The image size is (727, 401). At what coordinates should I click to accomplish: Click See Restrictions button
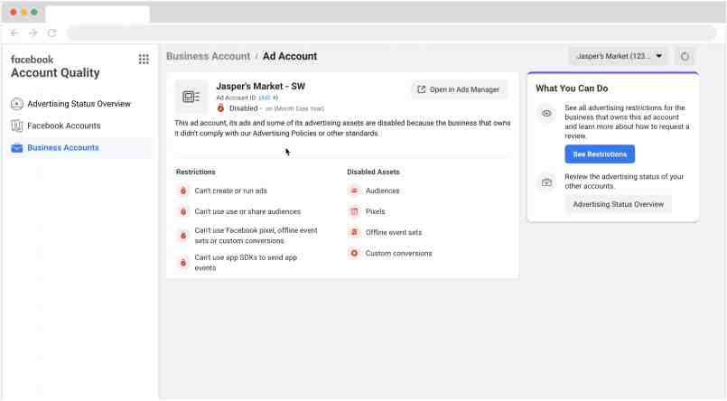click(x=600, y=154)
